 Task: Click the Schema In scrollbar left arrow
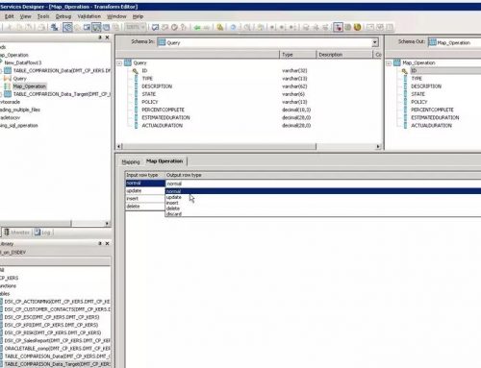click(119, 146)
